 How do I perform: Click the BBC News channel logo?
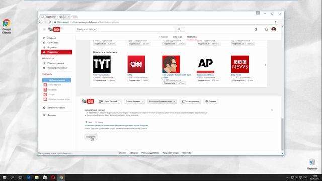pyautogui.click(x=240, y=64)
